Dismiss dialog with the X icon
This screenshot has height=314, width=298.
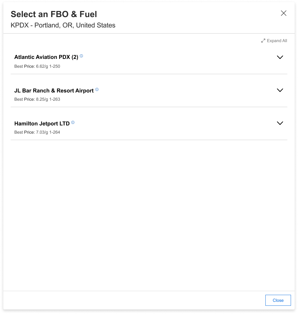tap(284, 13)
